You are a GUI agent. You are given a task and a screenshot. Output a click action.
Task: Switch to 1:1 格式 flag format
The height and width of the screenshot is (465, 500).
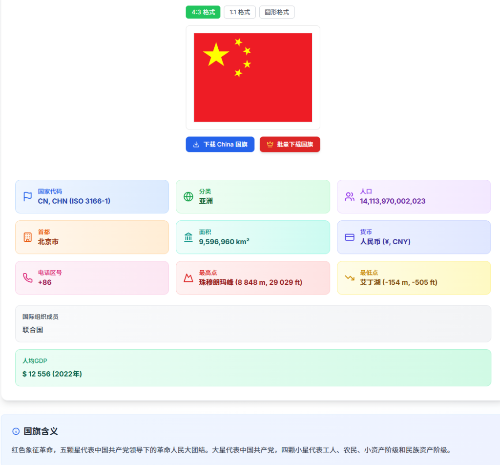tap(240, 12)
